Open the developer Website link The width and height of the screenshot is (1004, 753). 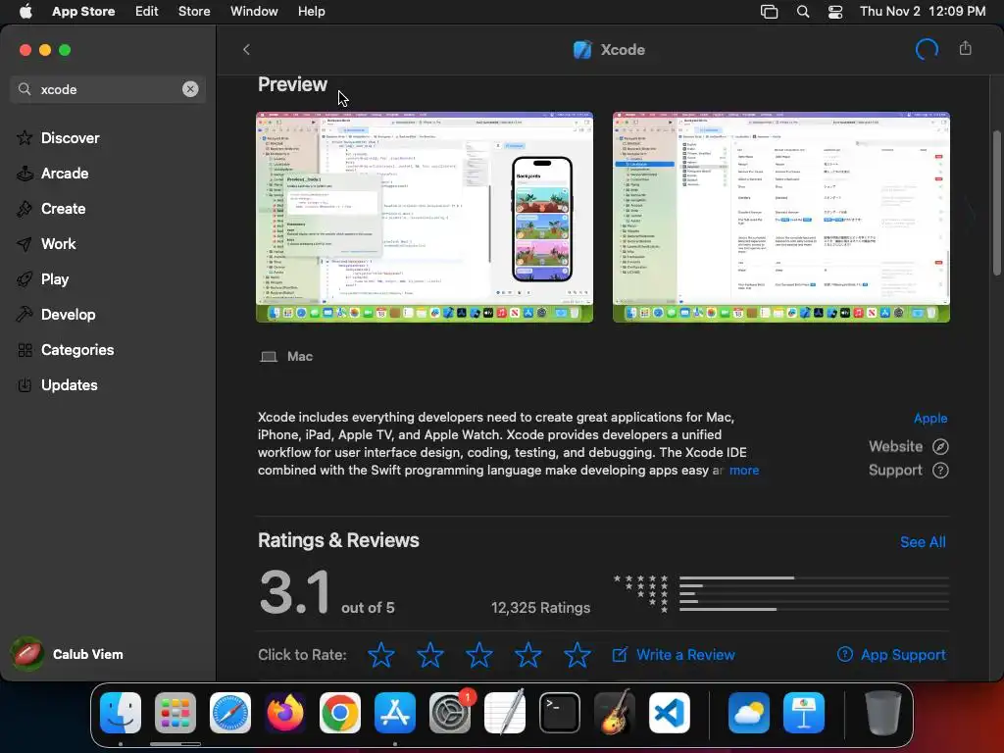tap(908, 446)
